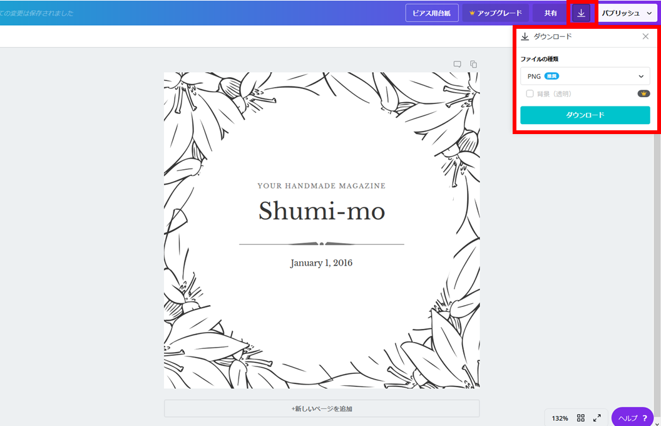Click the duplicate page icon
The height and width of the screenshot is (426, 661).
[473, 64]
